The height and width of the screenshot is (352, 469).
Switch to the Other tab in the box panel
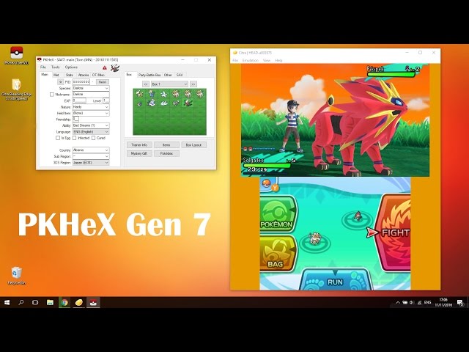pyautogui.click(x=168, y=75)
